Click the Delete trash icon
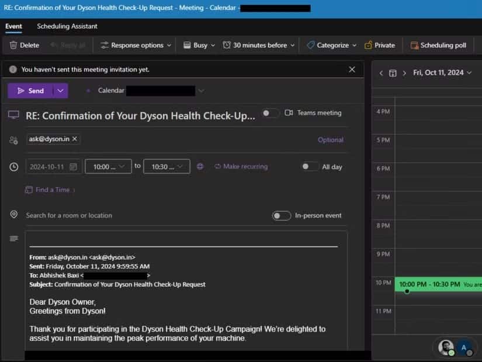The width and height of the screenshot is (482, 362). tap(13, 45)
